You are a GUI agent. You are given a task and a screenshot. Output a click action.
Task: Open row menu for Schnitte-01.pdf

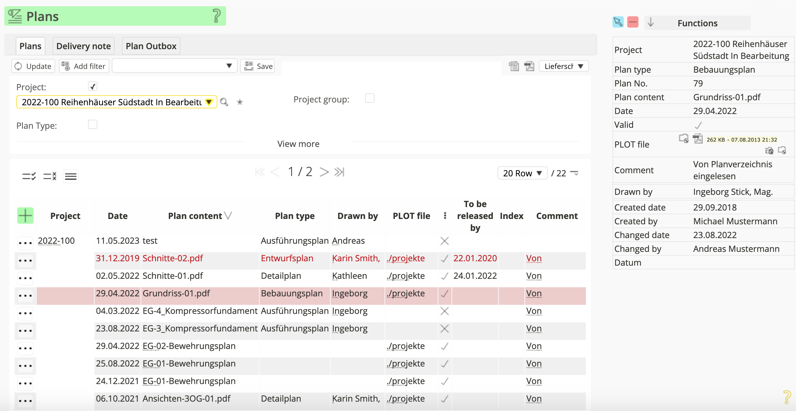[25, 278]
